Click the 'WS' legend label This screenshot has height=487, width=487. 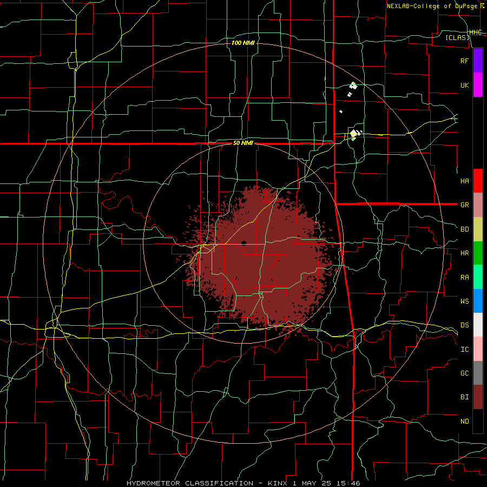[465, 301]
